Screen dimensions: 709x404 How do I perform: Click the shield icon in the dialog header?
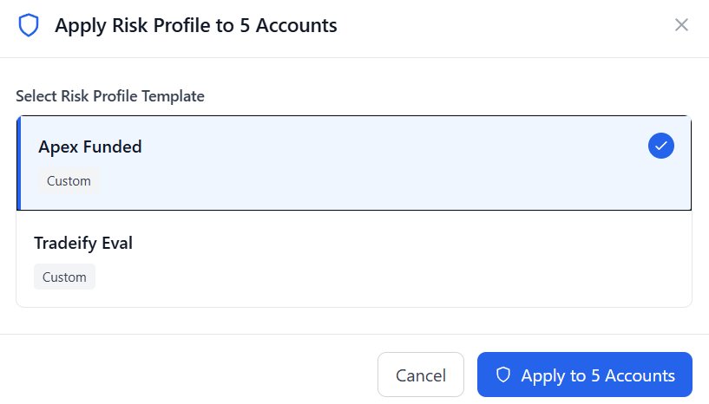(x=29, y=25)
